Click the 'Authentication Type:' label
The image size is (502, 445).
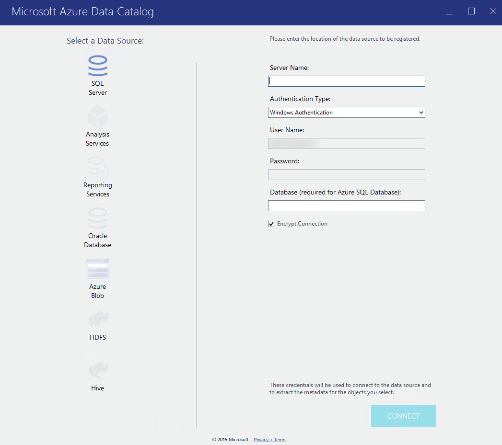300,99
